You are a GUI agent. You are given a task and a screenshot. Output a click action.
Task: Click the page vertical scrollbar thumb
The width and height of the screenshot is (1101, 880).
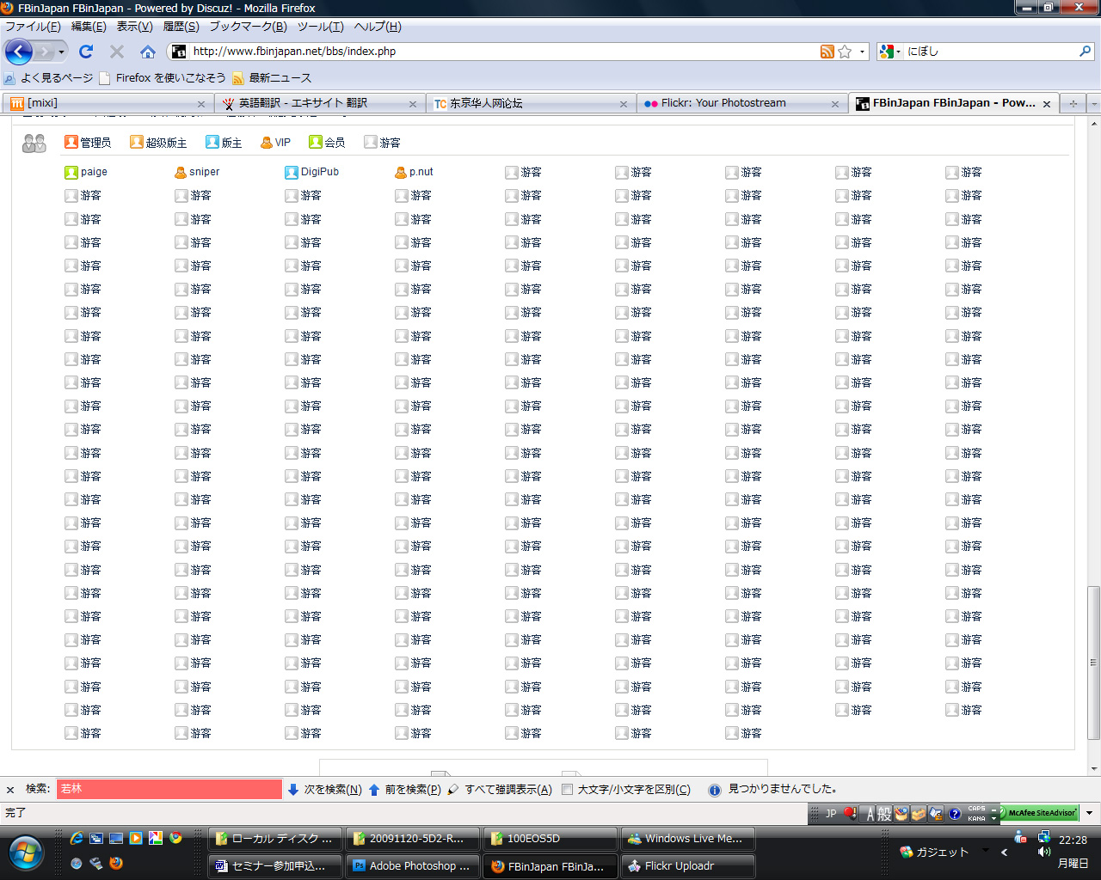coord(1094,663)
